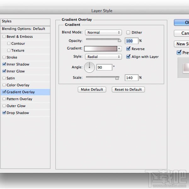Select the Satin row label

[x=11, y=78]
